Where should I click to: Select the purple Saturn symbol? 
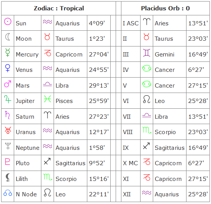(x=7, y=115)
